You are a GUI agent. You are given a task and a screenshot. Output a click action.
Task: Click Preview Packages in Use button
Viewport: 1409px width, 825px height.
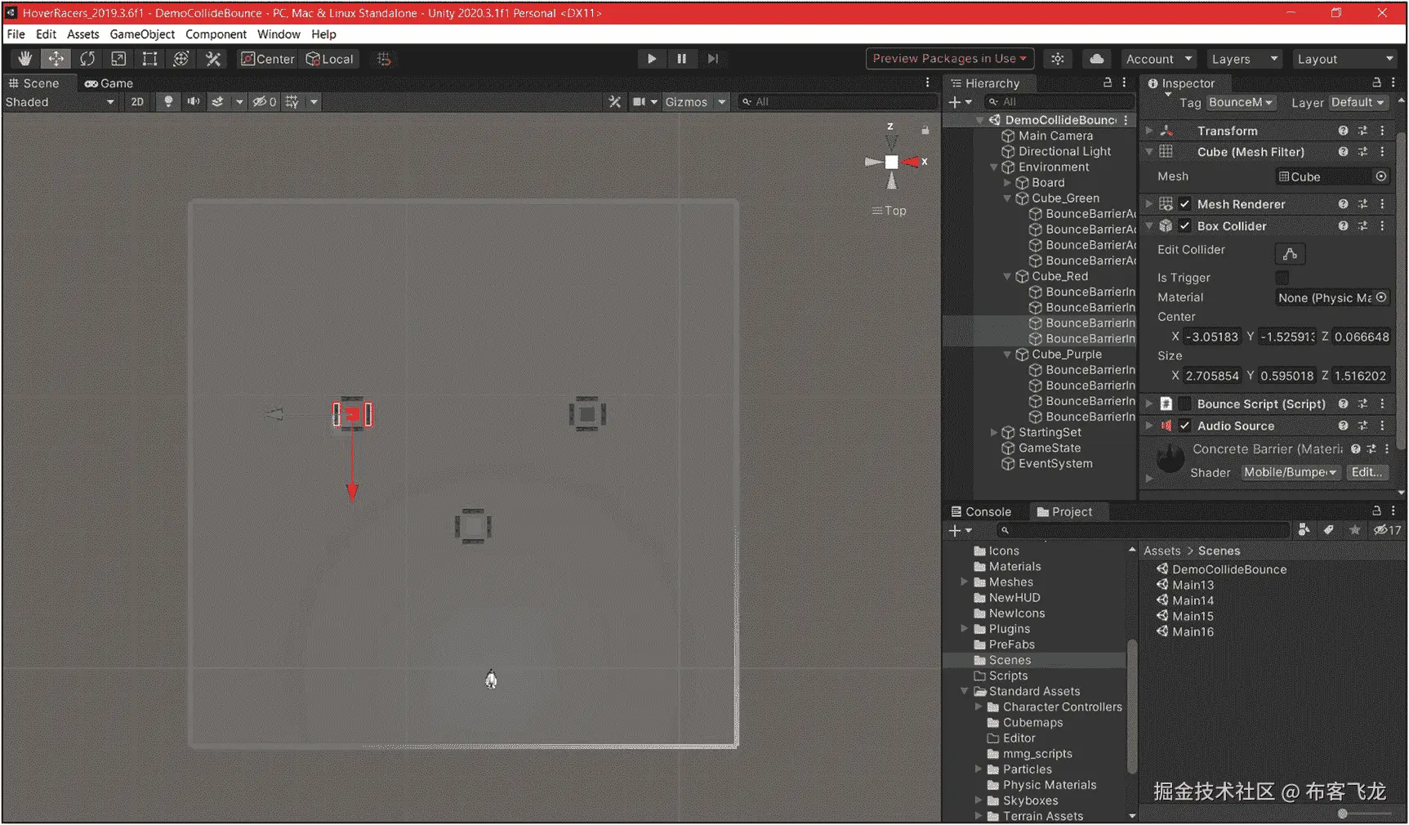point(949,59)
